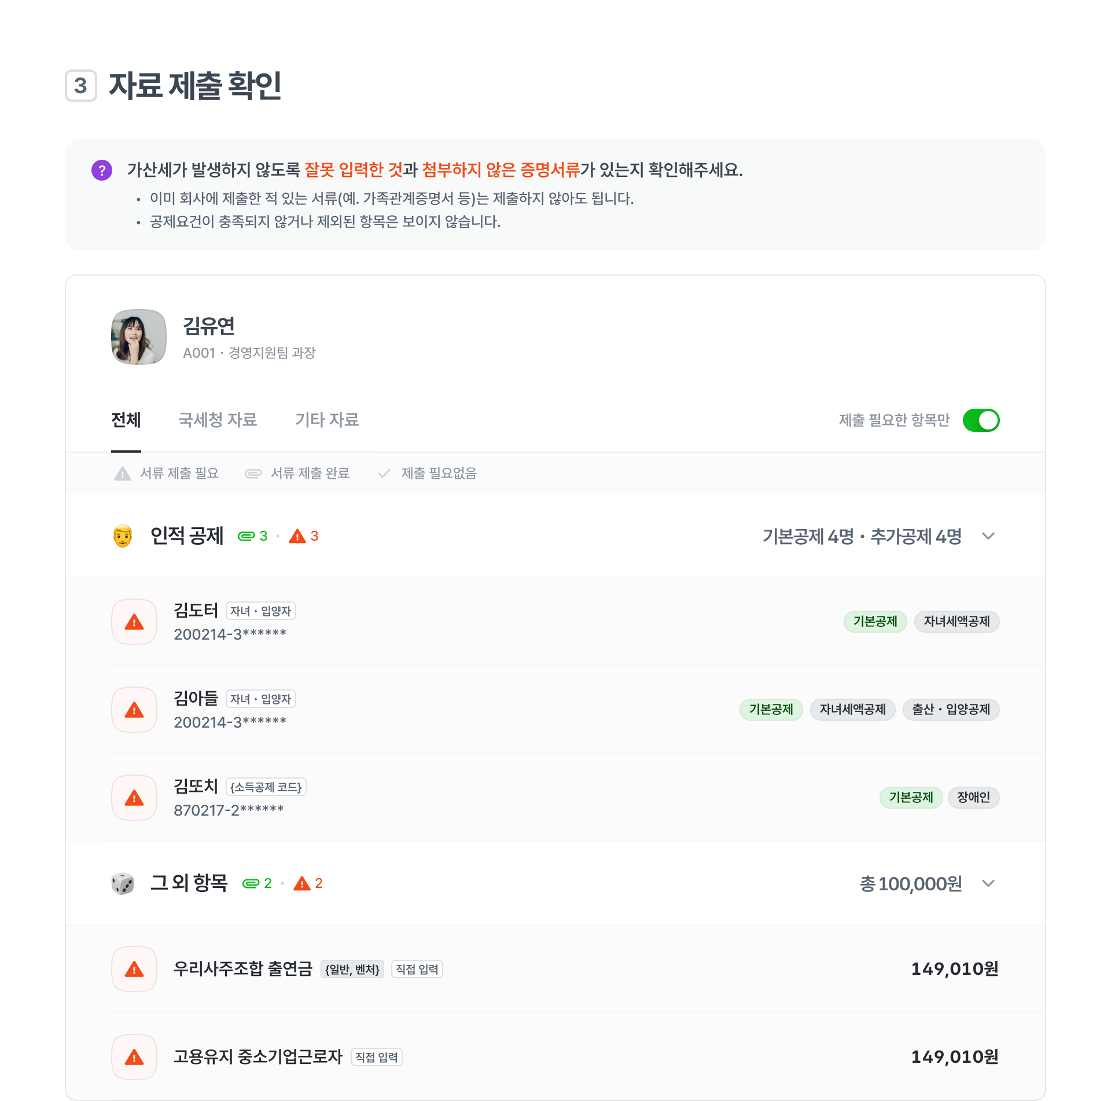Click the warning icon beside 김도터

click(x=134, y=622)
